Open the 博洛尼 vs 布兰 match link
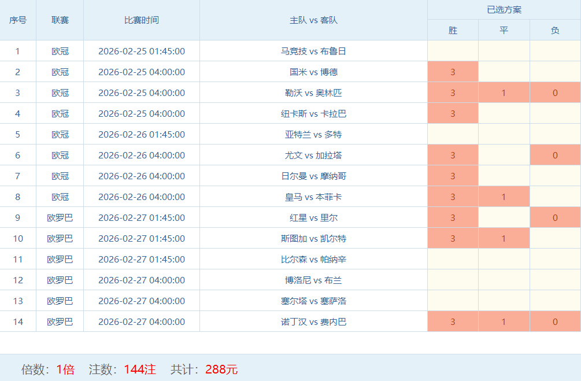Viewport: 581px width, 381px height. pos(313,280)
